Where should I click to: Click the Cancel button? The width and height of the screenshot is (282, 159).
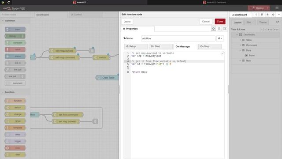click(x=206, y=22)
